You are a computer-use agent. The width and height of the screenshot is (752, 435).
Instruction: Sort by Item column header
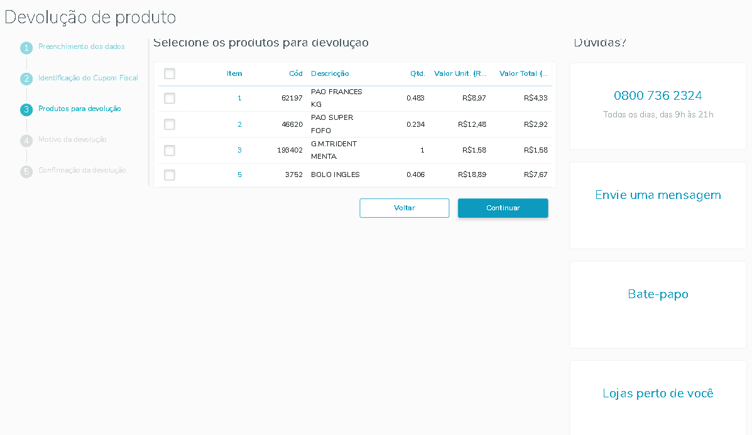(234, 73)
